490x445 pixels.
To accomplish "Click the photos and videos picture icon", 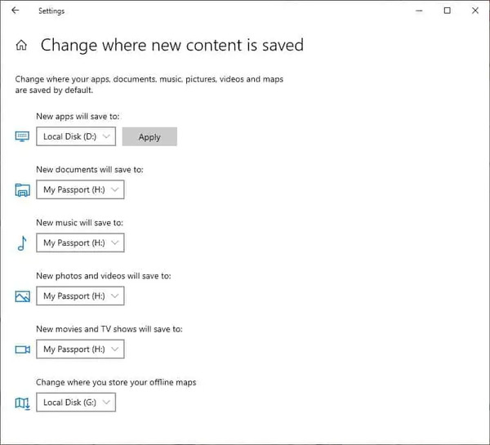I will 23,296.
